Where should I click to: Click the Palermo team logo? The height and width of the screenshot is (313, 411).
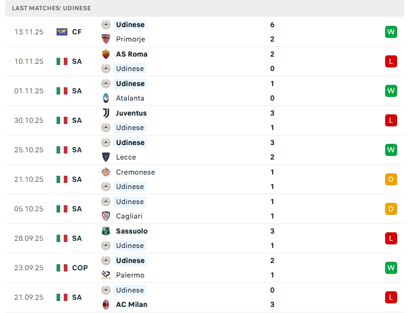click(x=106, y=275)
